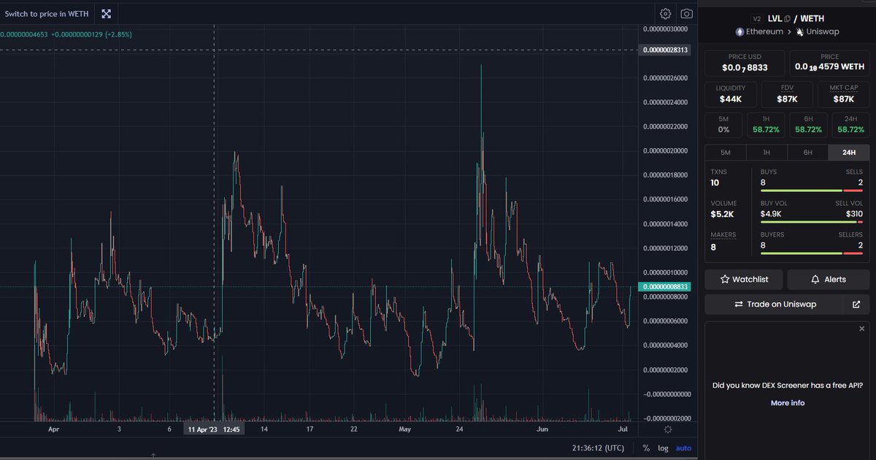The height and width of the screenshot is (460, 876).
Task: Open the More info link
Action: (x=787, y=402)
